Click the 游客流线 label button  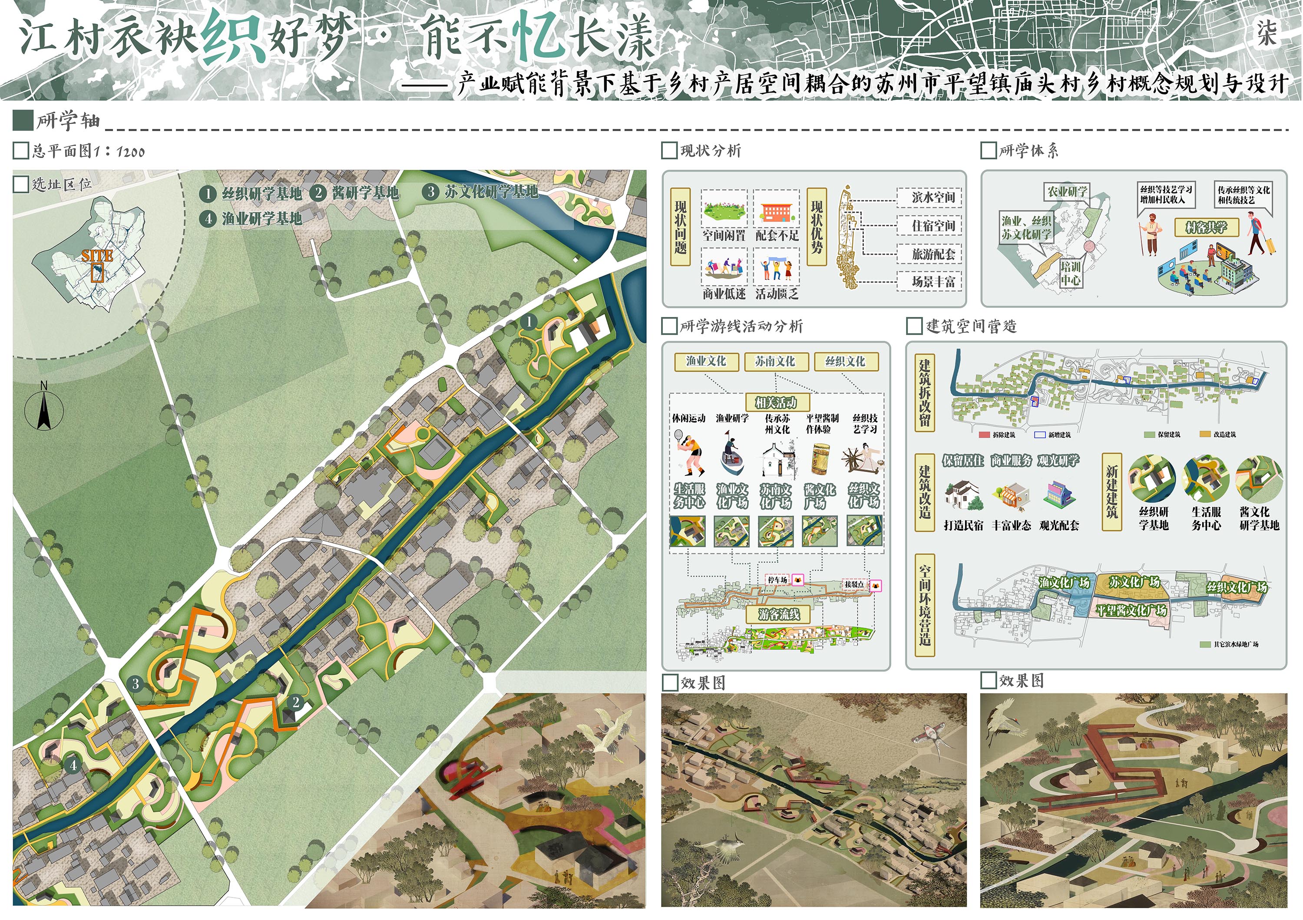[778, 614]
